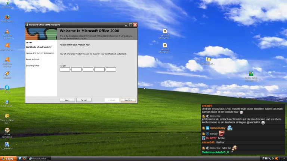Click the fourth CD Key input box
Image resolution: width=287 pixels, height=161 pixels.
tap(99, 69)
